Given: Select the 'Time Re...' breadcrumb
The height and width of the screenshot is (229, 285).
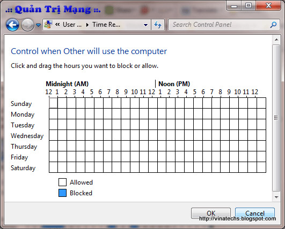Looking at the screenshot, I should click(x=106, y=25).
